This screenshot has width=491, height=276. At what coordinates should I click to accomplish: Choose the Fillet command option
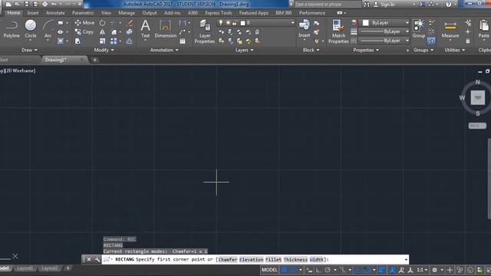pyautogui.click(x=273, y=260)
